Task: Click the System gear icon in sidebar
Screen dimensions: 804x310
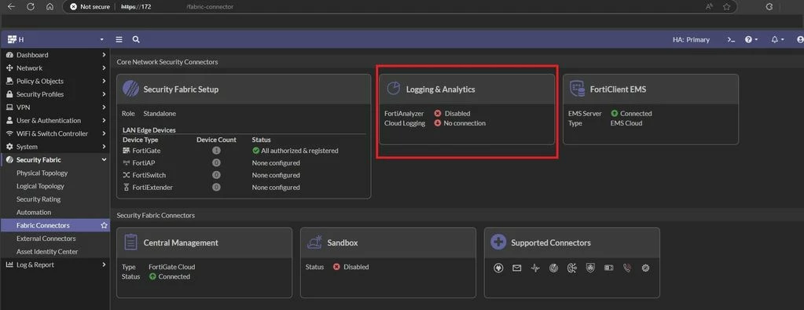Action: (x=9, y=147)
